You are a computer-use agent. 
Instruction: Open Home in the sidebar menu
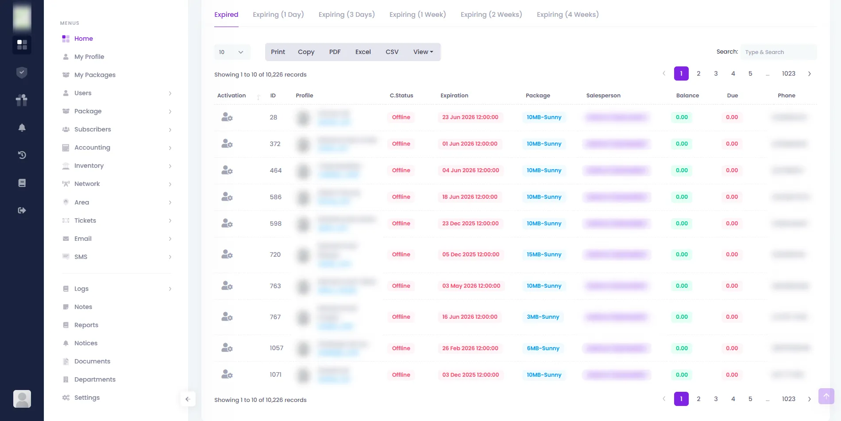84,39
